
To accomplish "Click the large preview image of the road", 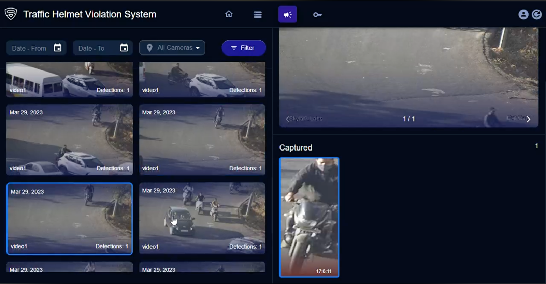I will click(x=408, y=75).
